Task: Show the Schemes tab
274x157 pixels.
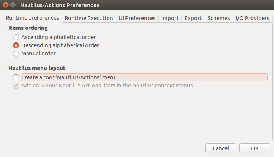Action: [x=218, y=18]
